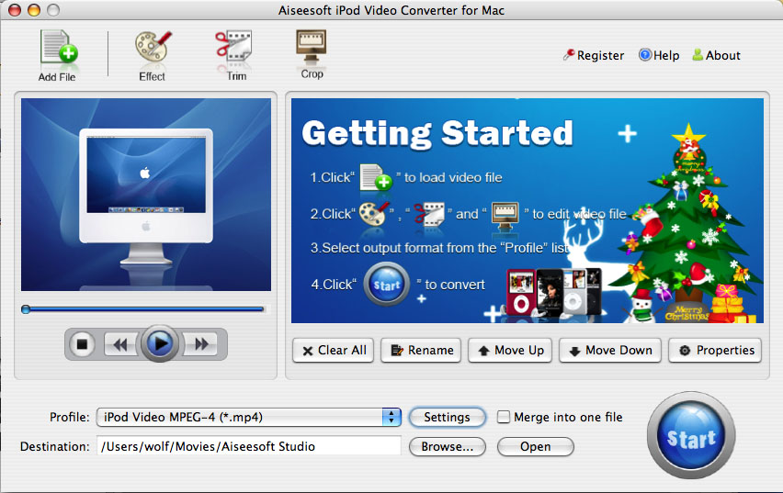
Task: Click the Add File toolbar icon
Action: 57,50
